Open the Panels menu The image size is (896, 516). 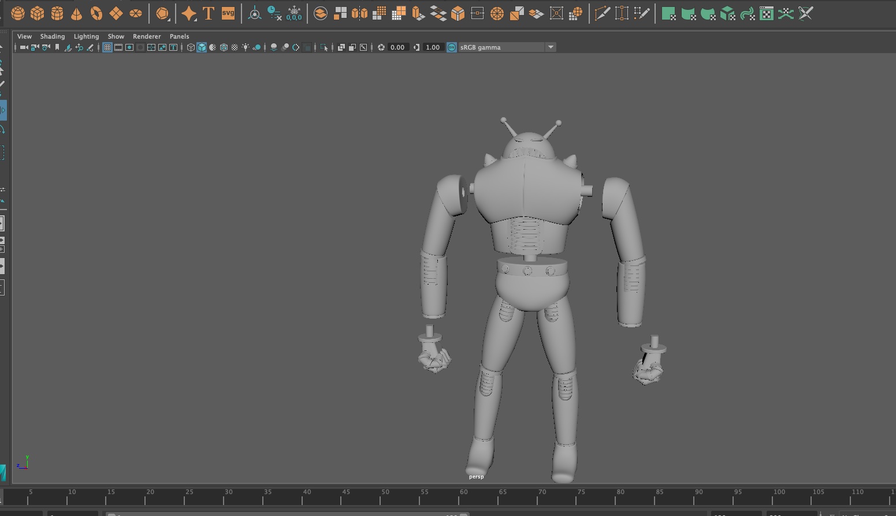click(x=179, y=36)
